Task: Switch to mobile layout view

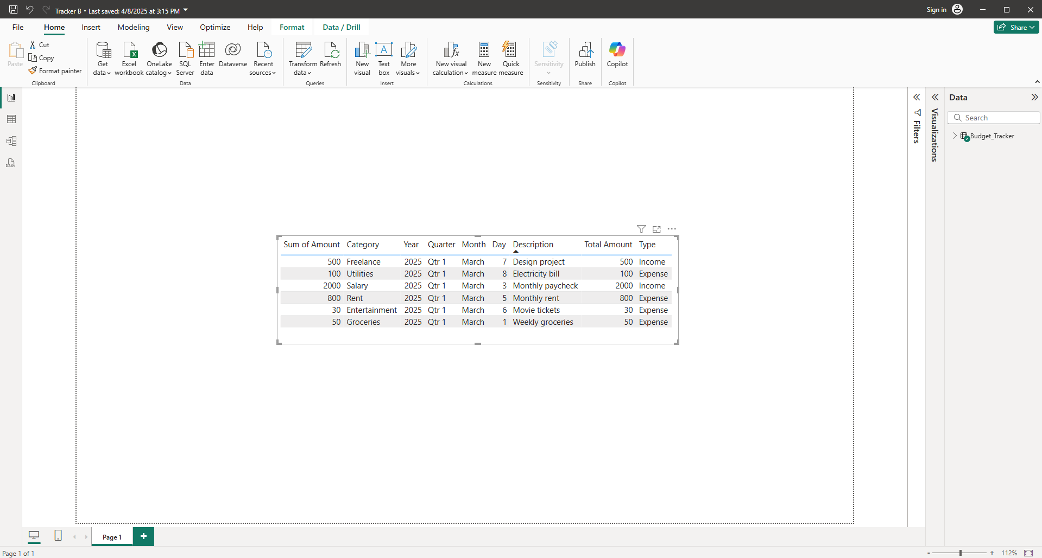Action: tap(58, 536)
